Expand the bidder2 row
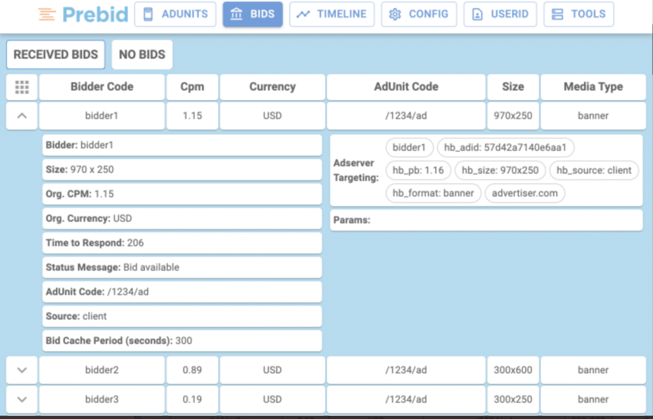Viewport: 653px width, 419px height. click(22, 370)
